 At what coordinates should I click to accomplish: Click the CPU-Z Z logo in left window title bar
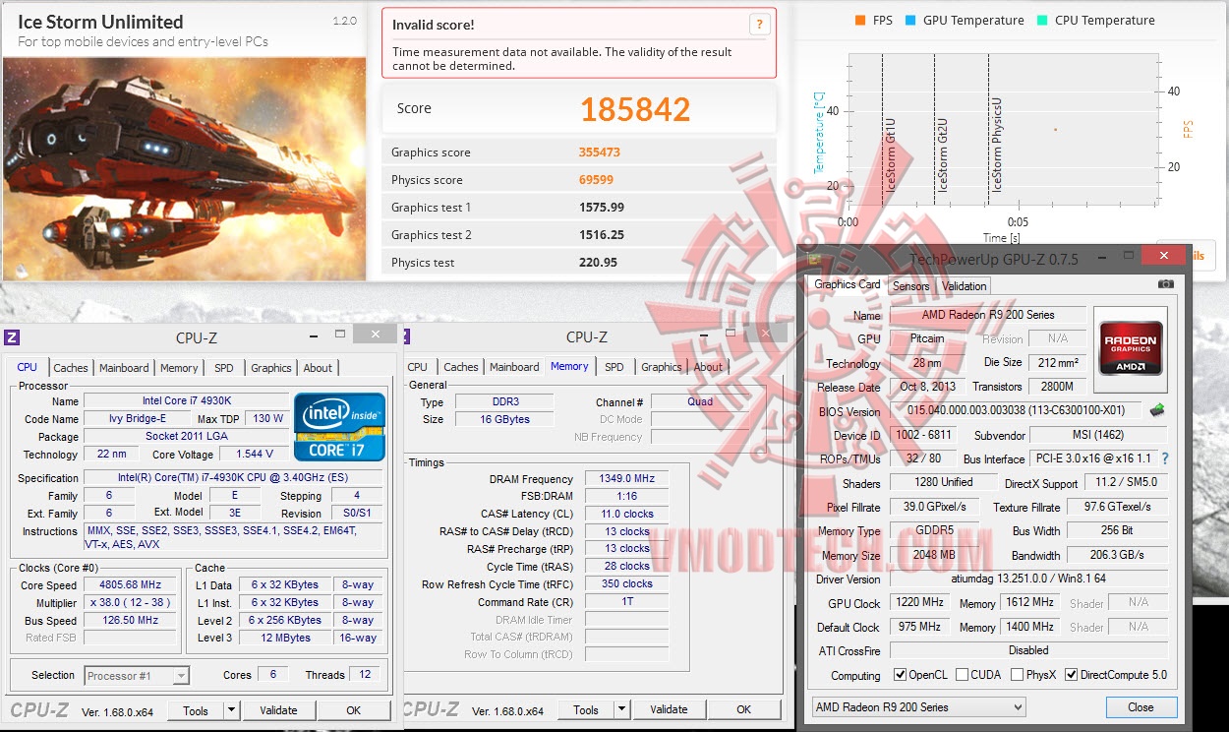point(12,336)
